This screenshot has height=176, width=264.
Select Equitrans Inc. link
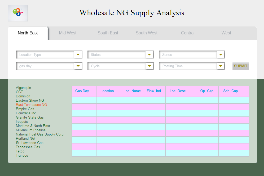[27, 113]
